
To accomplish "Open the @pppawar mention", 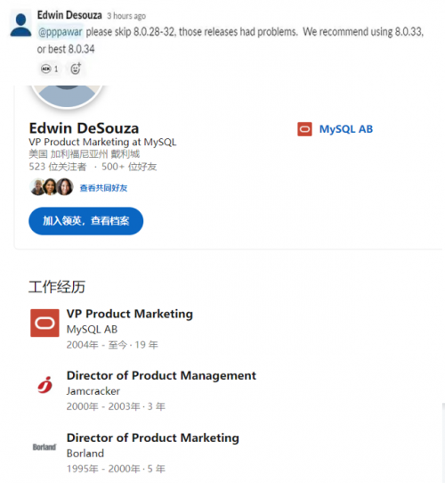I will pos(61,32).
